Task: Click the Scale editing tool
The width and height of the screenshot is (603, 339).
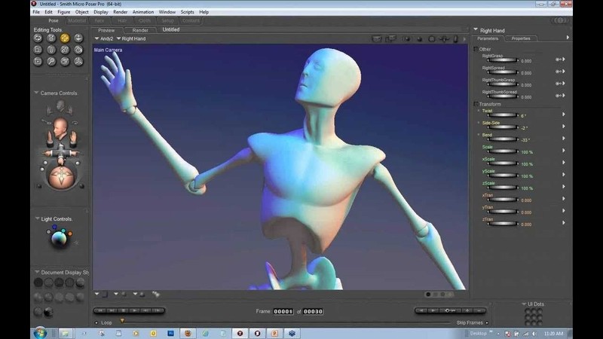Action: point(38,50)
